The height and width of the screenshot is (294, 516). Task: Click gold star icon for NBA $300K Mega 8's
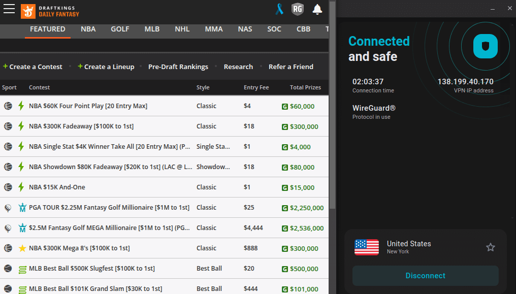(x=22, y=248)
